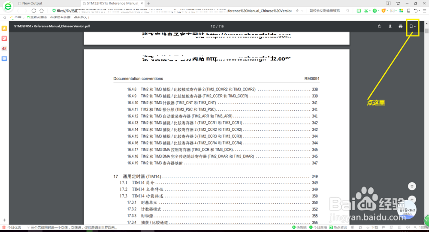This screenshot has height=232, width=429.
Task: Click the undo closed tab icon
Action: click(x=416, y=11)
